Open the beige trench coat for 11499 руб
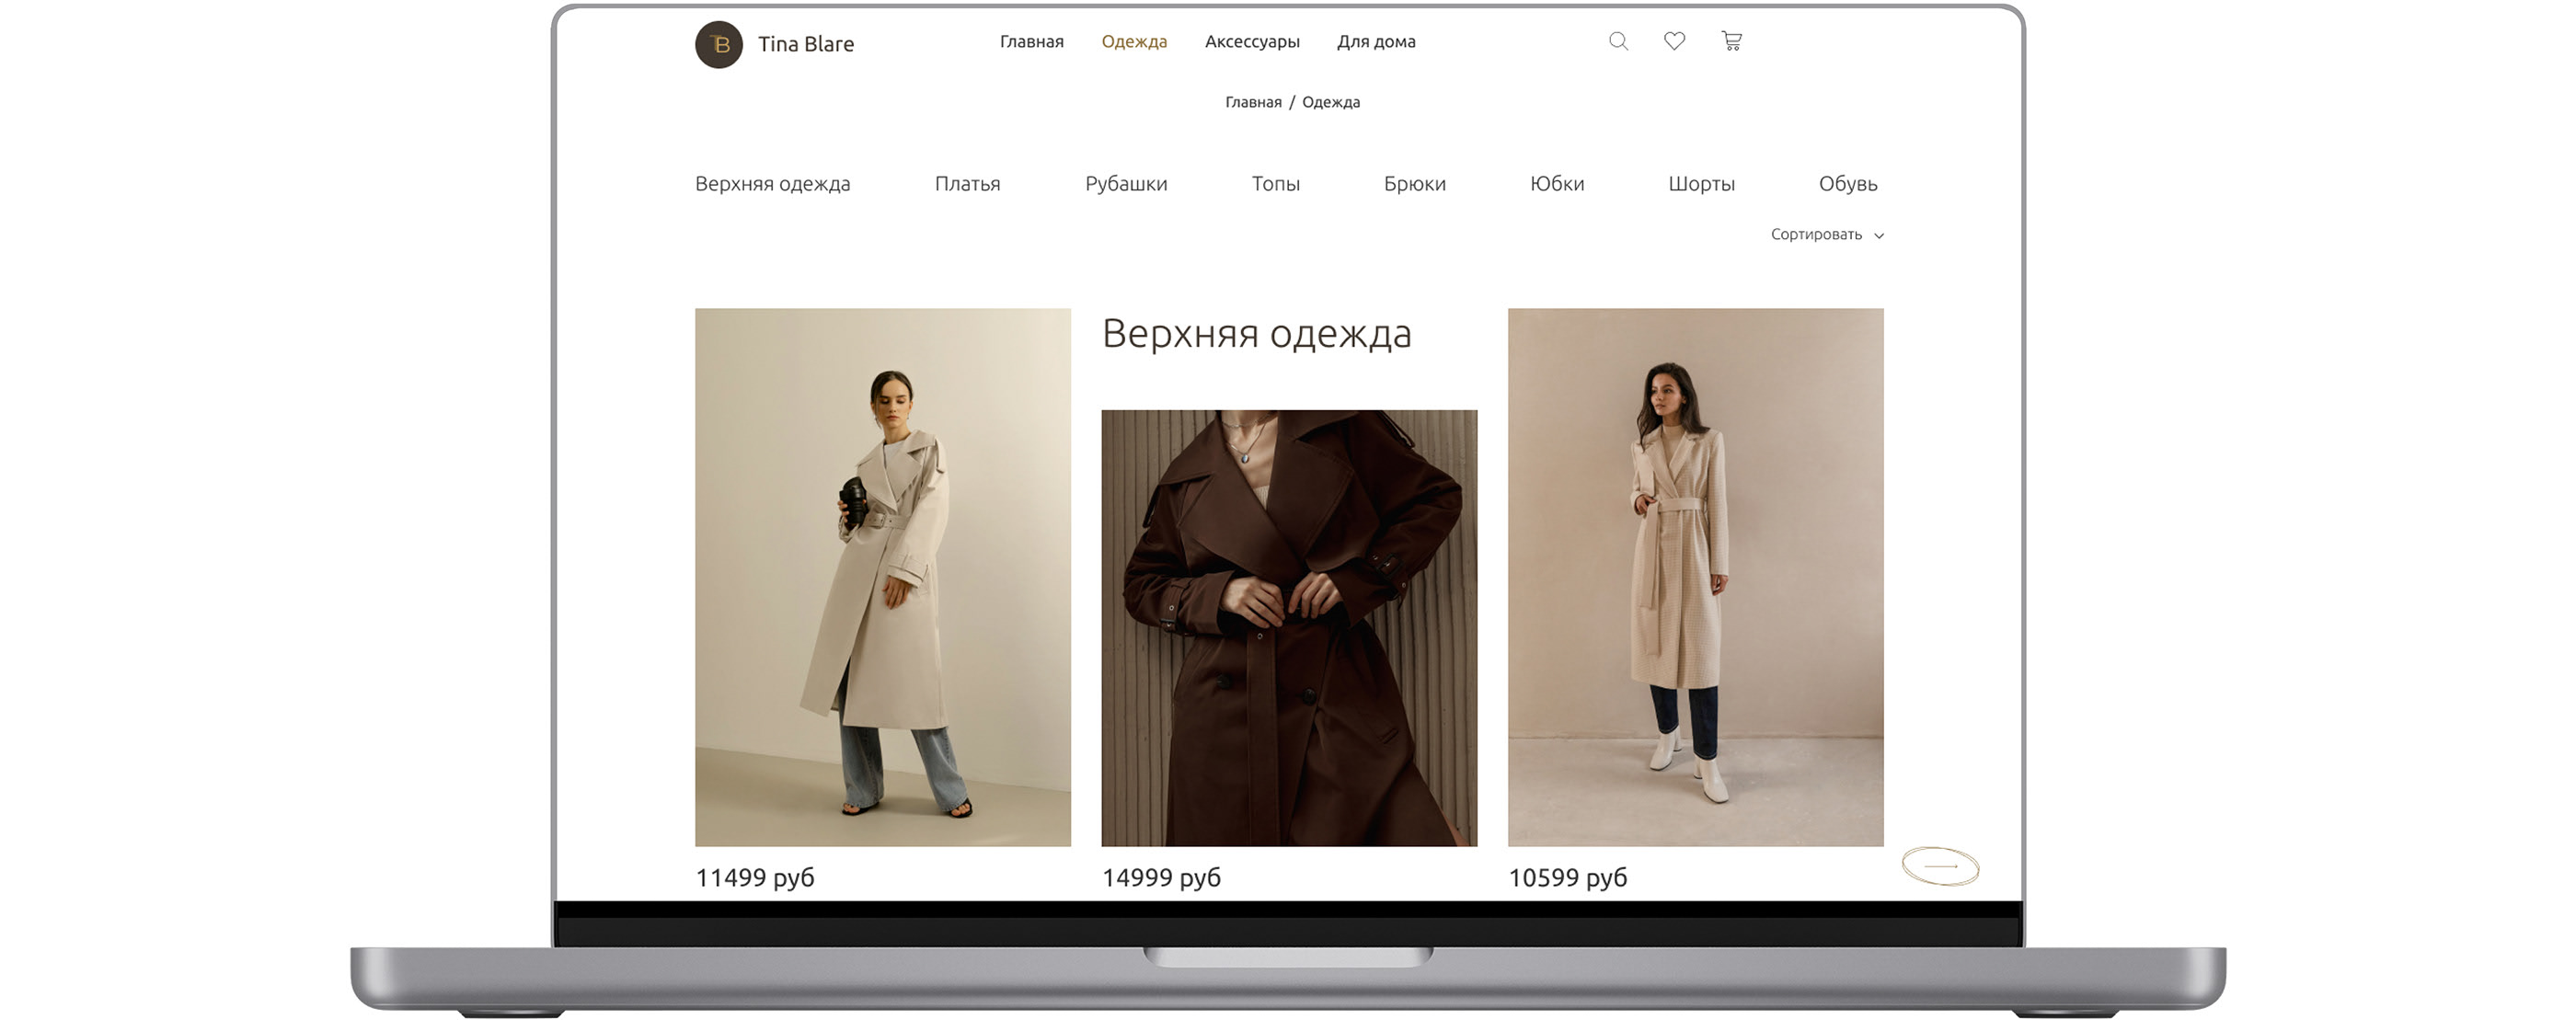This screenshot has height=1020, width=2576. click(882, 577)
